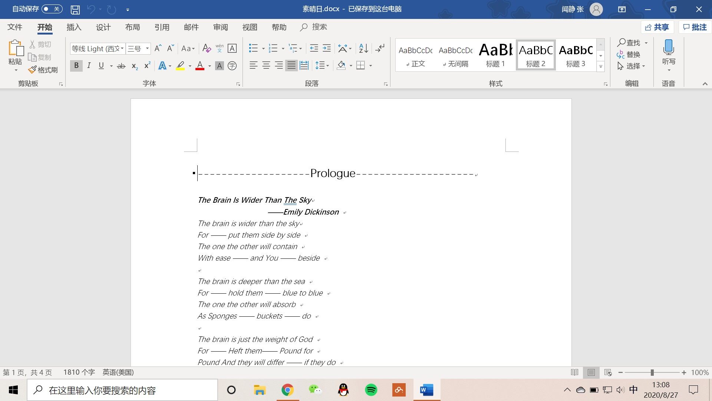Expand the styles gallery
The image size is (712, 401).
coord(601,66)
